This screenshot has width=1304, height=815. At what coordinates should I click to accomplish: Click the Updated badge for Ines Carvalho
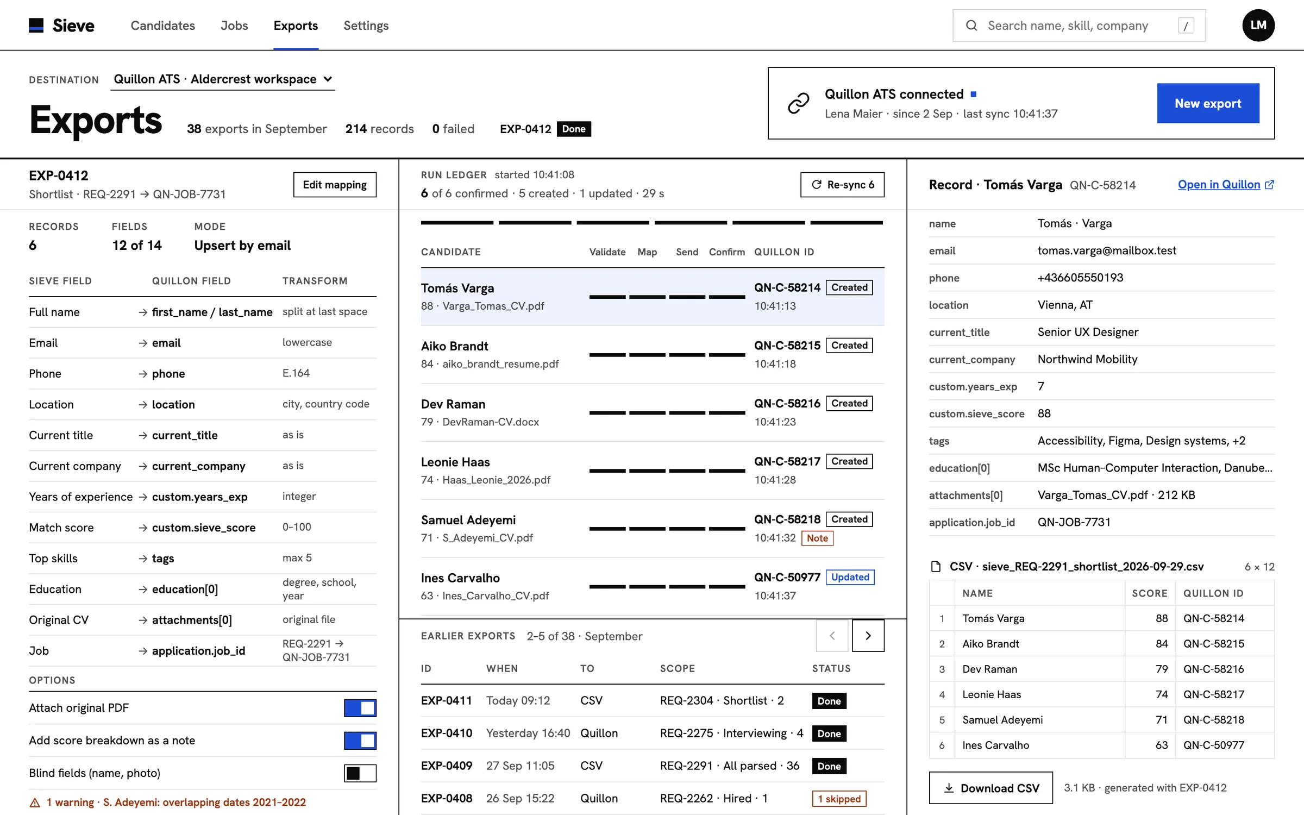tap(850, 577)
